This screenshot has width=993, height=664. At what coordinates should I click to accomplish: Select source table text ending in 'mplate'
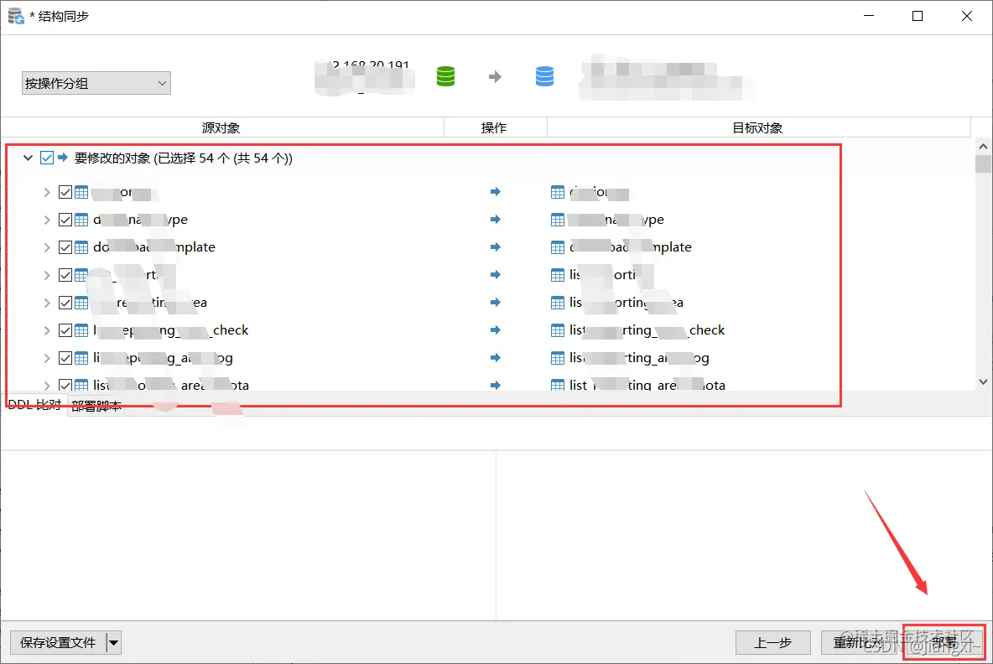coord(154,246)
